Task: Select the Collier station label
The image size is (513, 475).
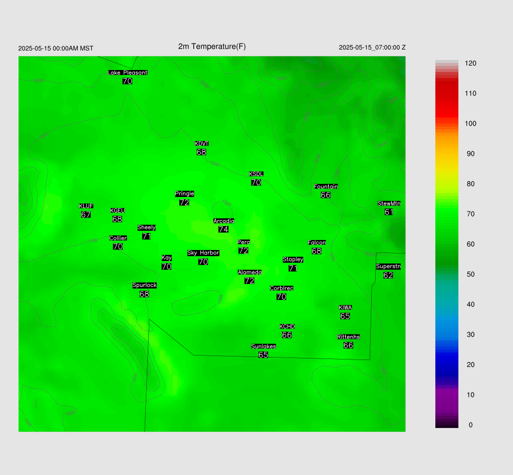Action: point(118,238)
